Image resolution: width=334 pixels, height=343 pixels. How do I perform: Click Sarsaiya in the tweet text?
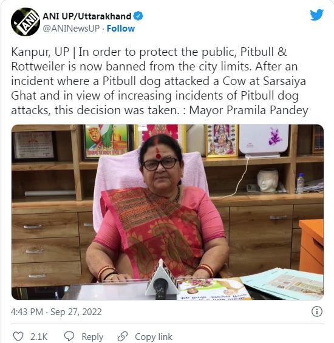pyautogui.click(x=284, y=81)
